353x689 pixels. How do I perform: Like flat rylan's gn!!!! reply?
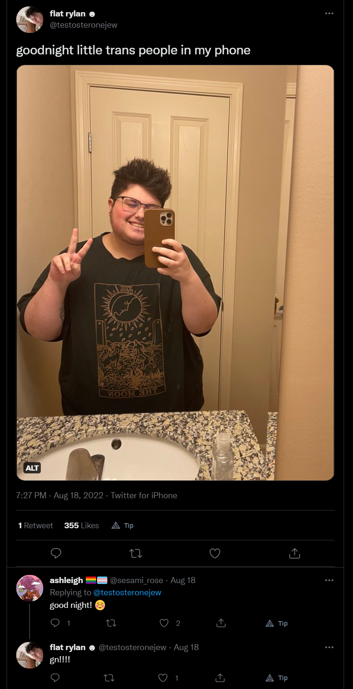click(x=164, y=678)
